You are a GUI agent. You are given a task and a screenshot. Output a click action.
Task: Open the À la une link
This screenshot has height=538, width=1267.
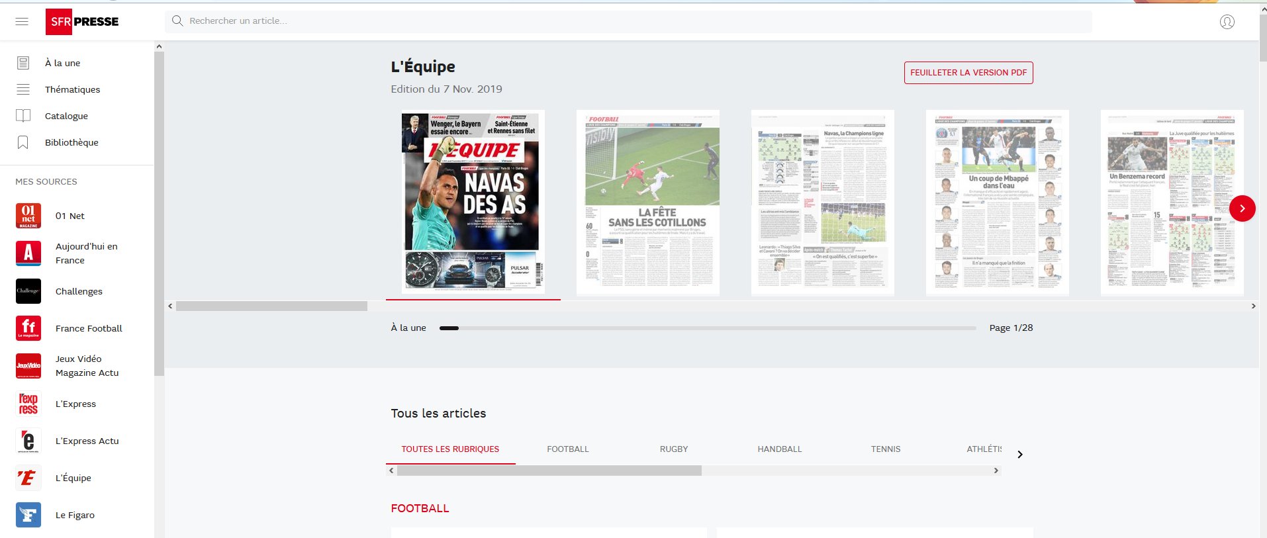click(x=62, y=63)
